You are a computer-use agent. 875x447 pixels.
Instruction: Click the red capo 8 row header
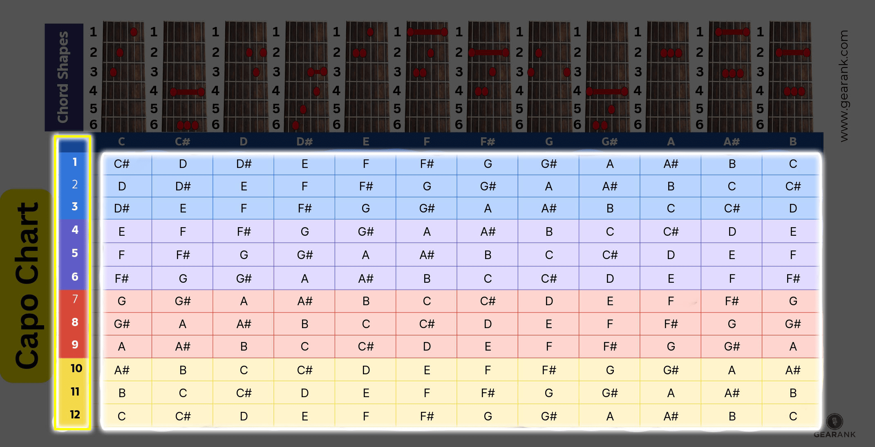75,324
